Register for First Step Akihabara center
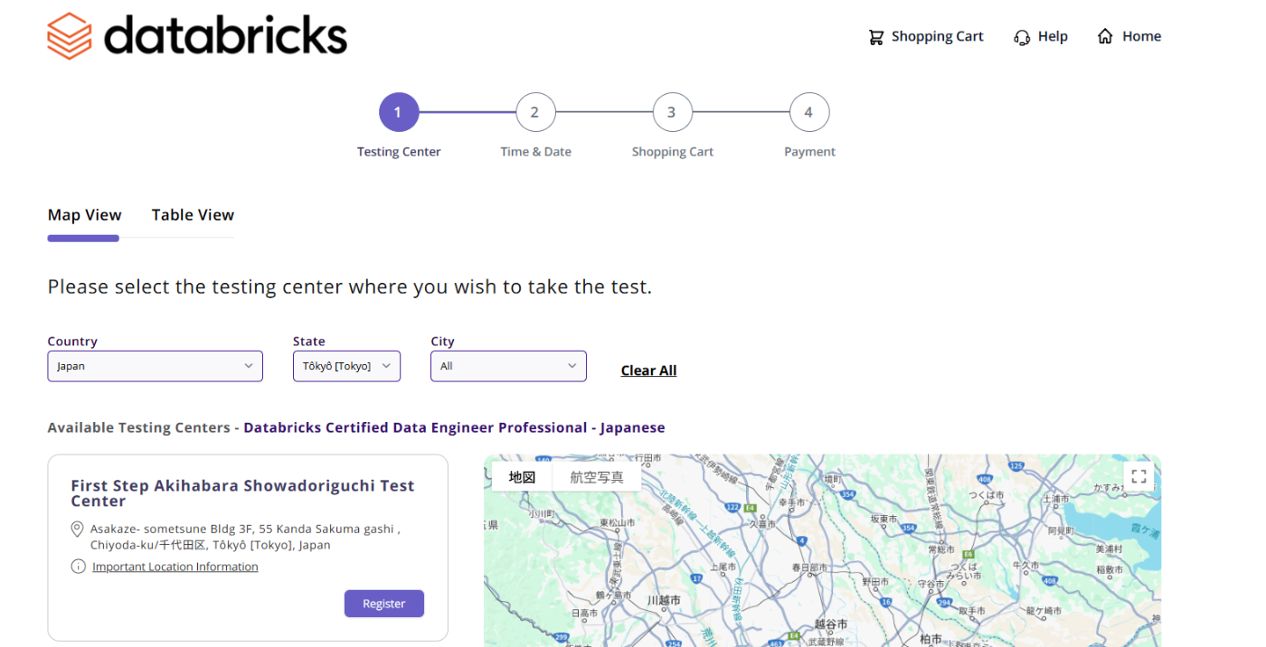This screenshot has height=647, width=1266. tap(384, 604)
